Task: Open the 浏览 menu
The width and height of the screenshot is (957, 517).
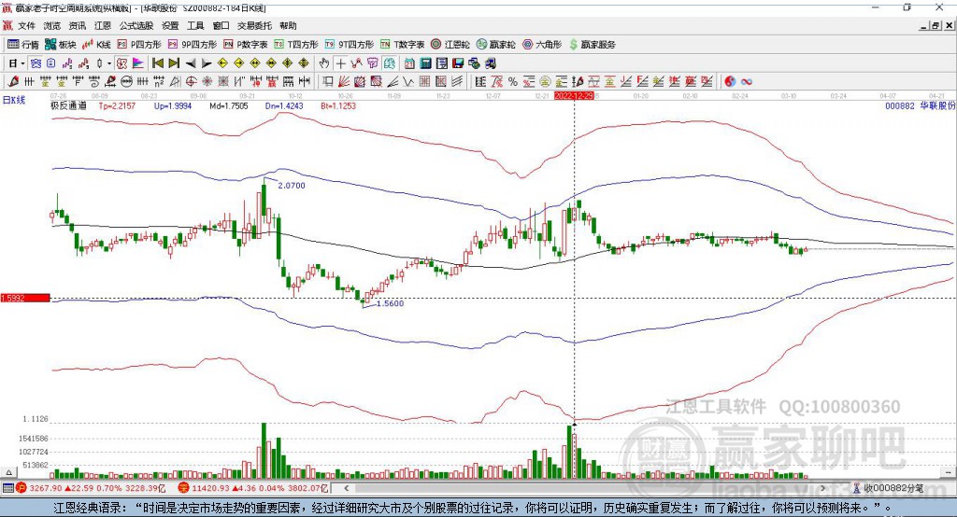Action: 52,25
